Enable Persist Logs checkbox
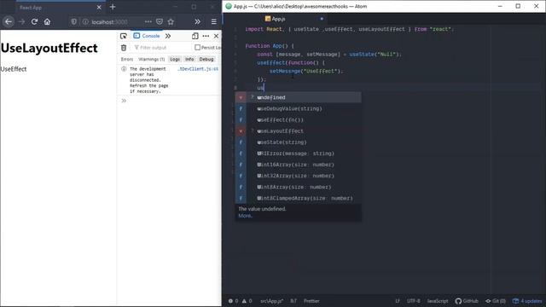 point(197,48)
